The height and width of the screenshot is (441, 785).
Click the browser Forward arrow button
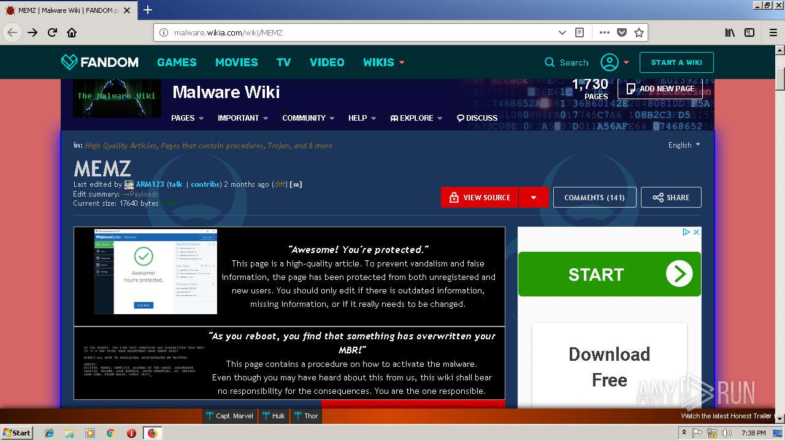33,32
